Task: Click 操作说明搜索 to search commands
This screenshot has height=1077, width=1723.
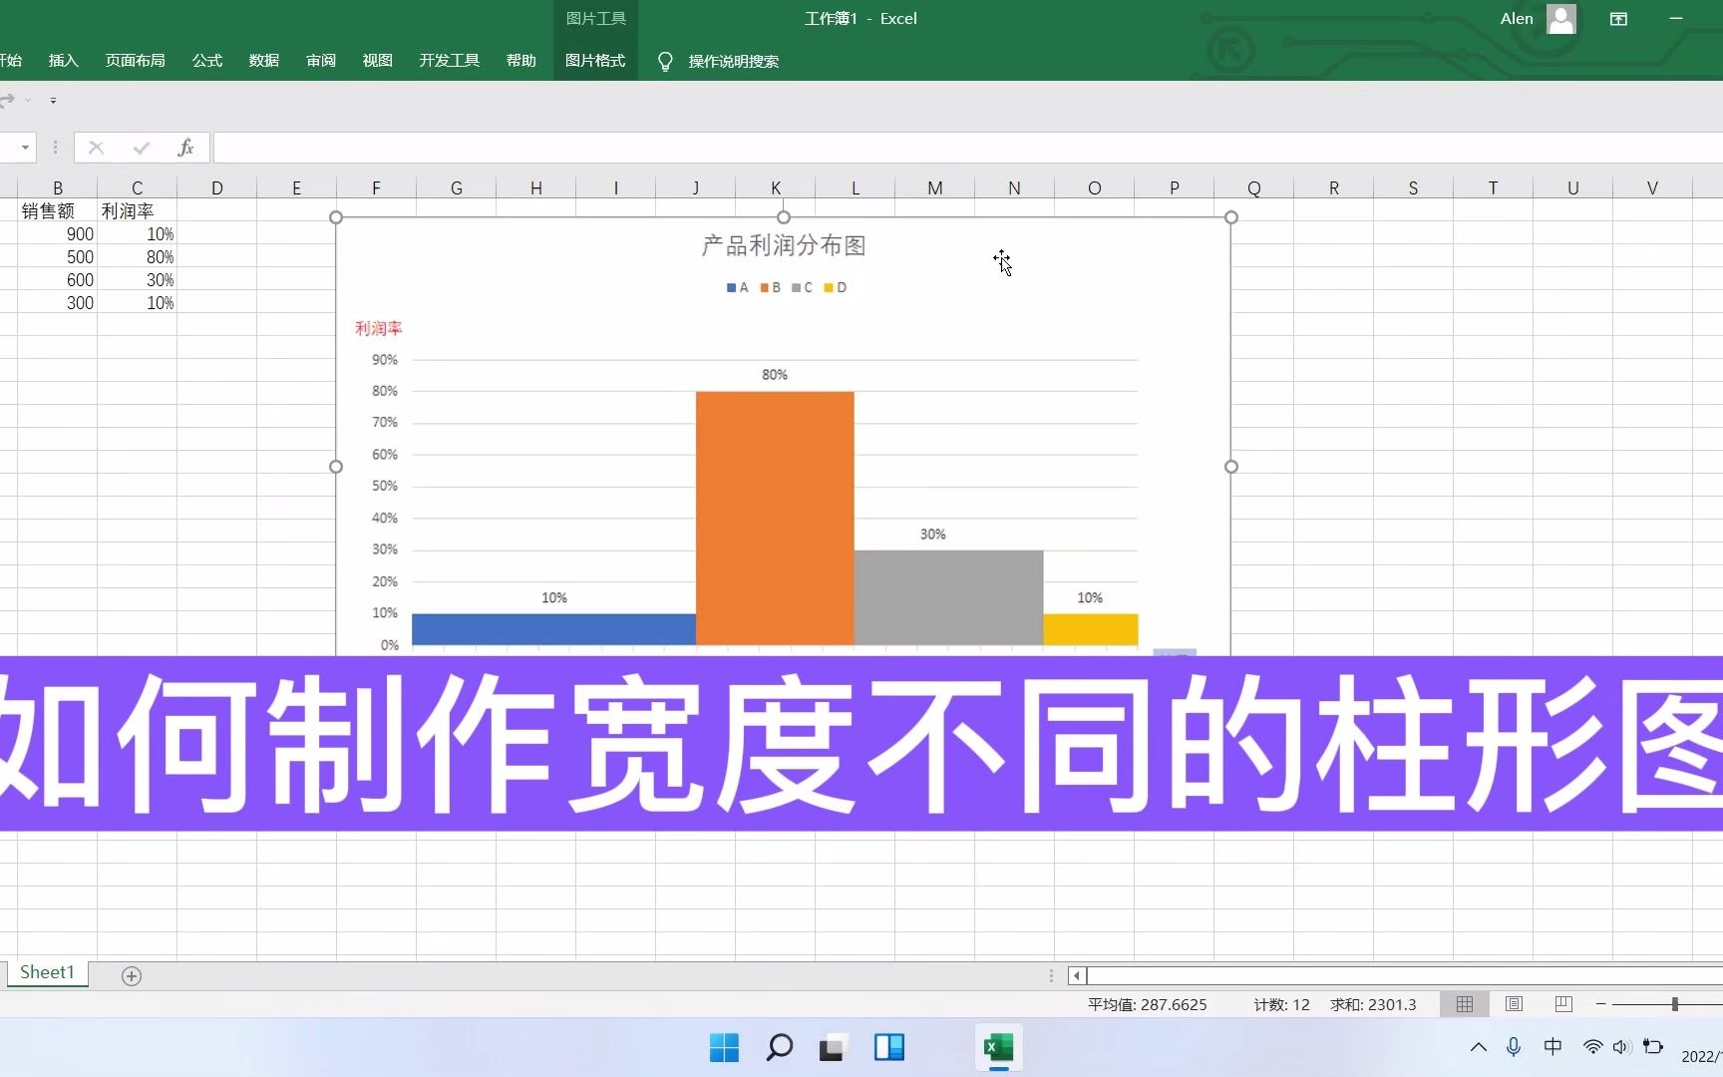Action: pyautogui.click(x=735, y=61)
